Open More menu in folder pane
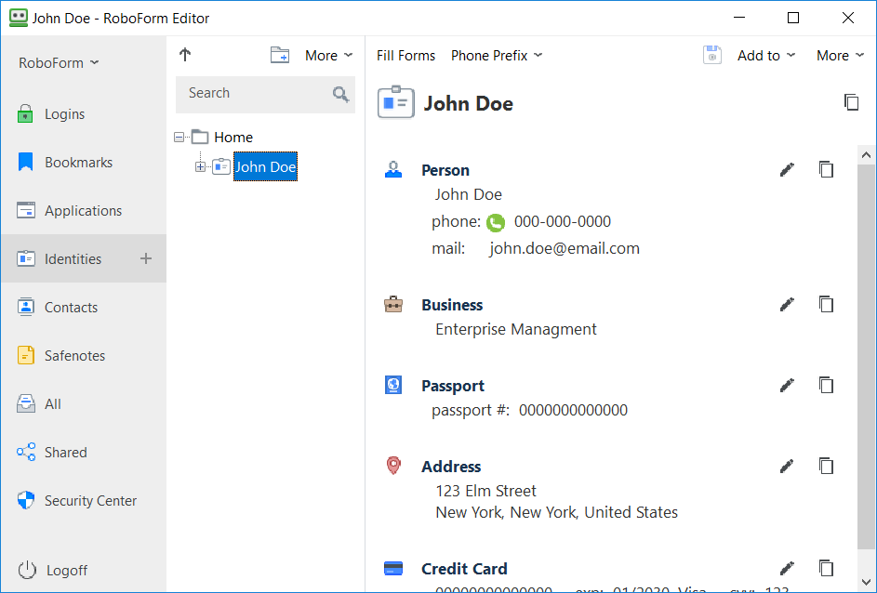 click(x=329, y=56)
